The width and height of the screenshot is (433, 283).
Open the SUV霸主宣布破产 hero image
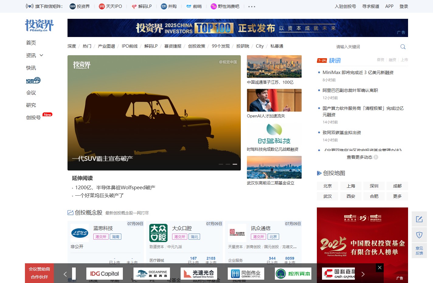coord(154,113)
